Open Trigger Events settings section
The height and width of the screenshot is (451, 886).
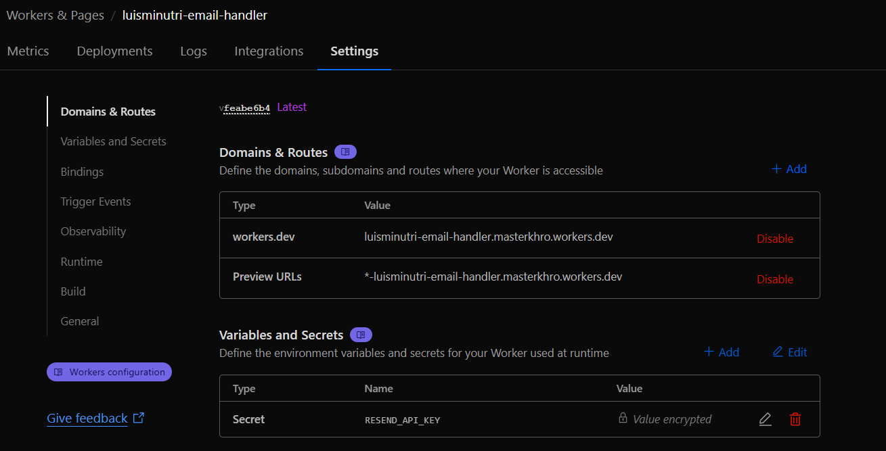(x=97, y=201)
